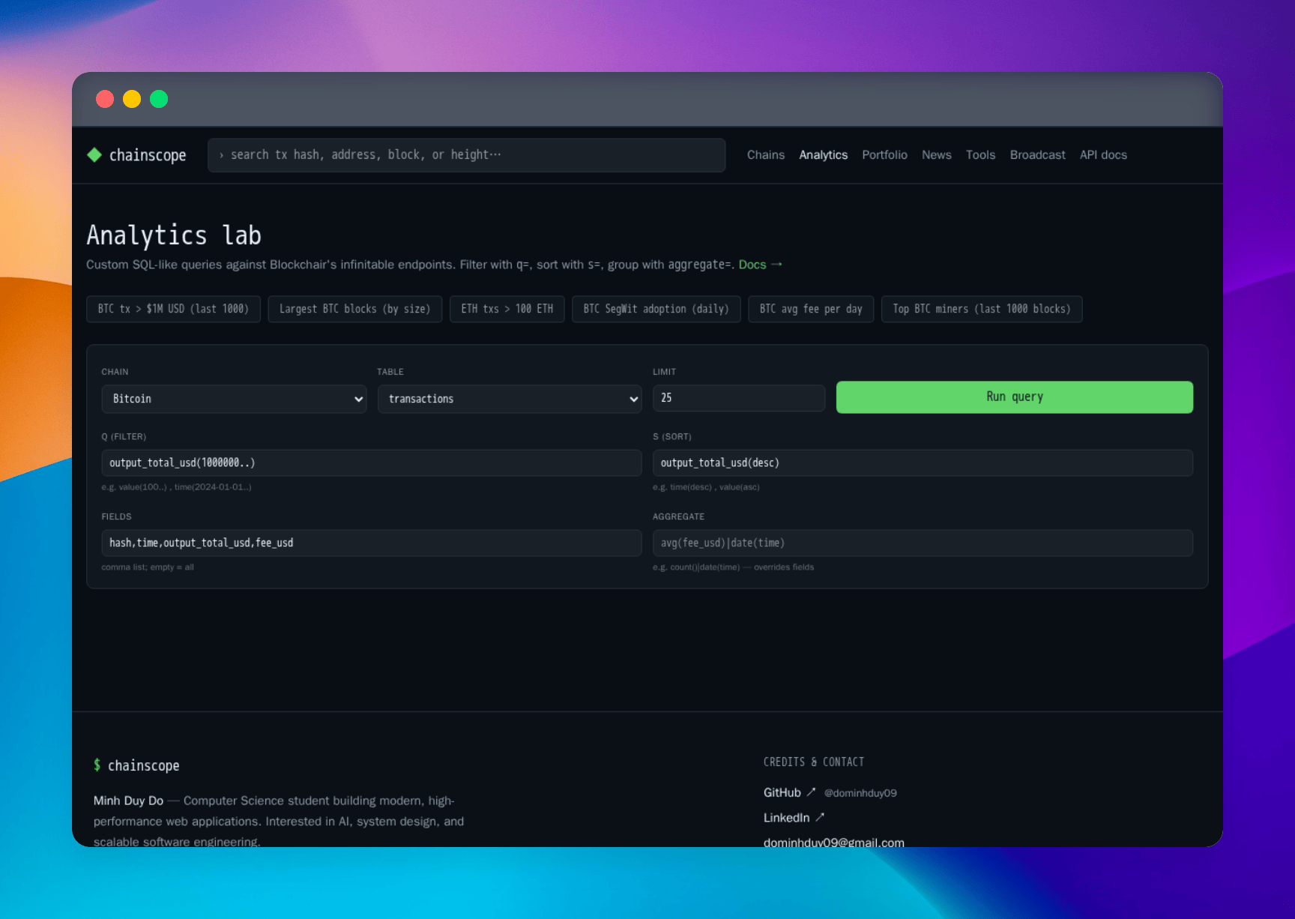Click the Aggregate input field
Viewport: 1295px width, 919px height.
pos(923,543)
